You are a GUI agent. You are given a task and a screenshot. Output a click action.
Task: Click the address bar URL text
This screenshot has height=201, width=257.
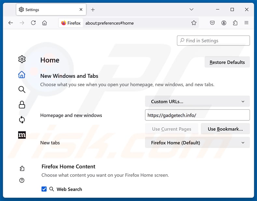coord(110,23)
